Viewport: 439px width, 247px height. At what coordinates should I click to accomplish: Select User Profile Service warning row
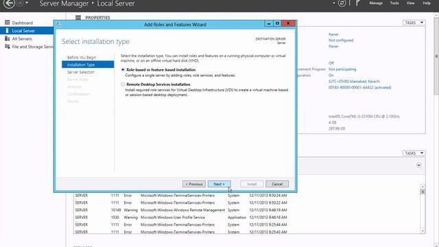pos(247,217)
